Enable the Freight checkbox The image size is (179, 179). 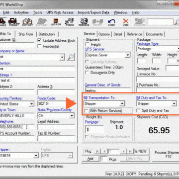[87, 44]
